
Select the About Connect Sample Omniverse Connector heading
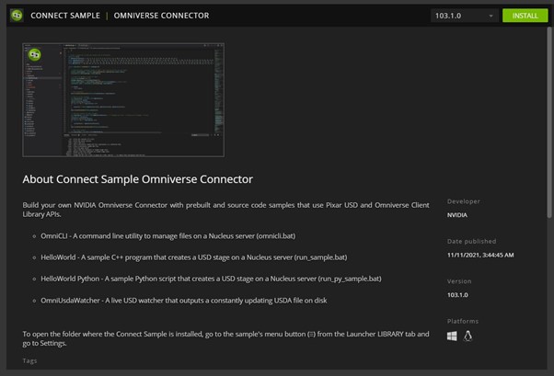coord(137,178)
